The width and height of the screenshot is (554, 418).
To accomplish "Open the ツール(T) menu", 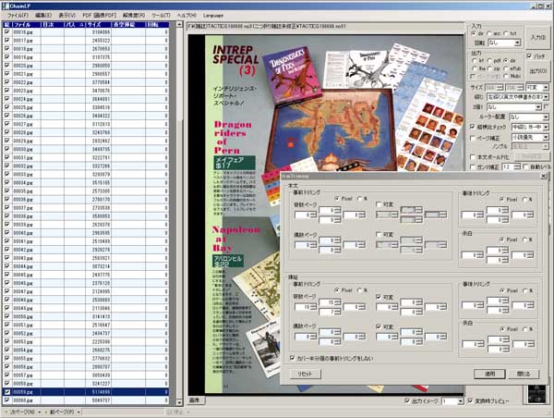I will click(x=161, y=16).
